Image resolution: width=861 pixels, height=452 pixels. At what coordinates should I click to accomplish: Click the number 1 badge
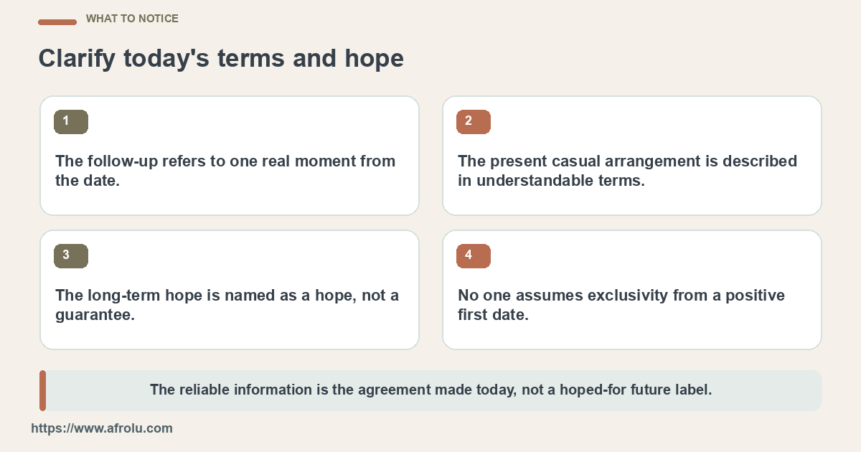tap(71, 122)
